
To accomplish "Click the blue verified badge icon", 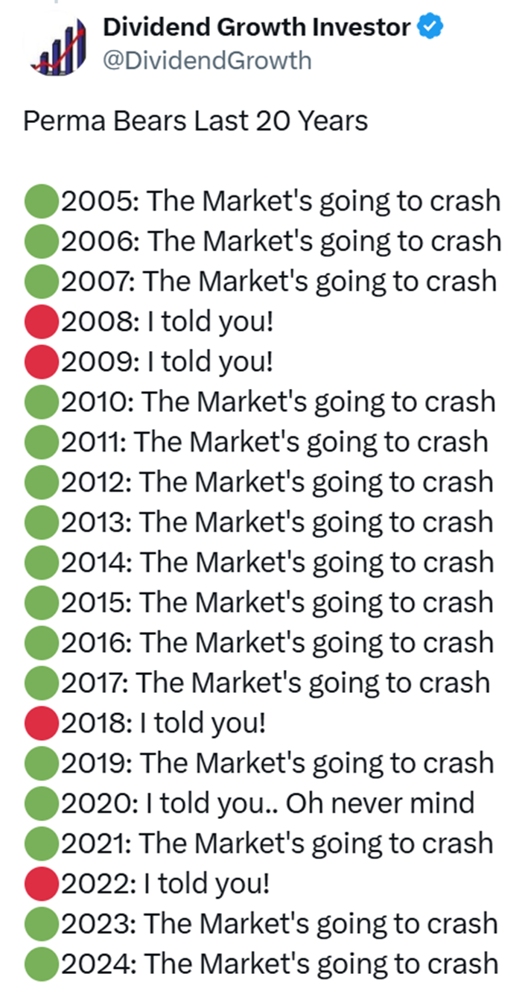I will click(430, 28).
